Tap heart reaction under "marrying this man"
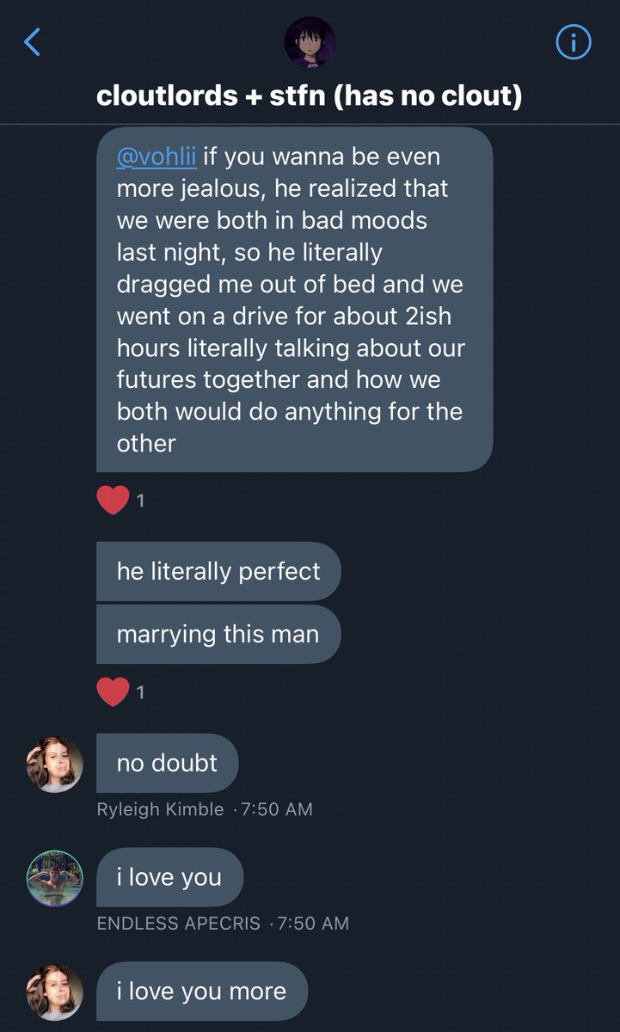Viewport: 620px width, 1032px height. coord(113,691)
